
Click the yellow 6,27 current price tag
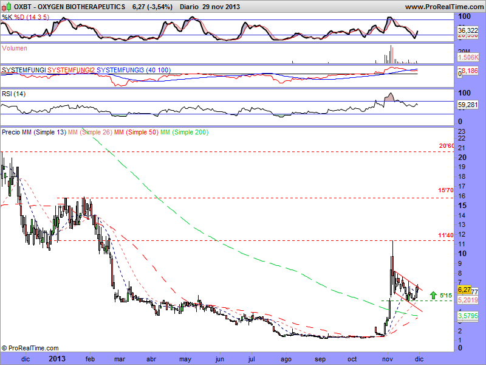464,290
